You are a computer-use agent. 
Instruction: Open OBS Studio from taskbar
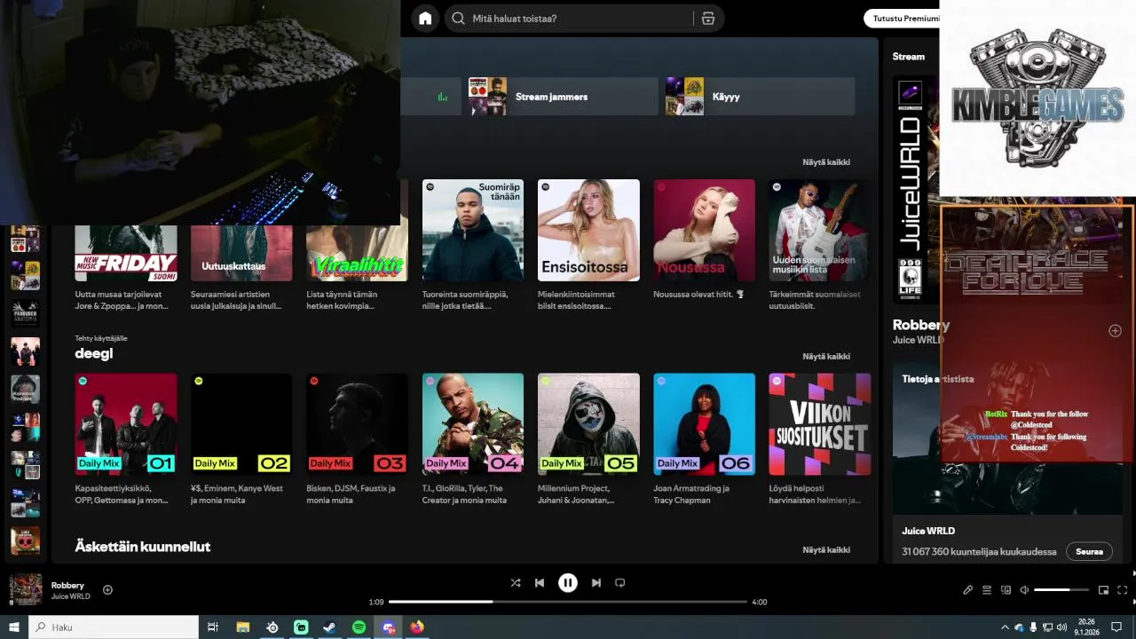point(272,627)
